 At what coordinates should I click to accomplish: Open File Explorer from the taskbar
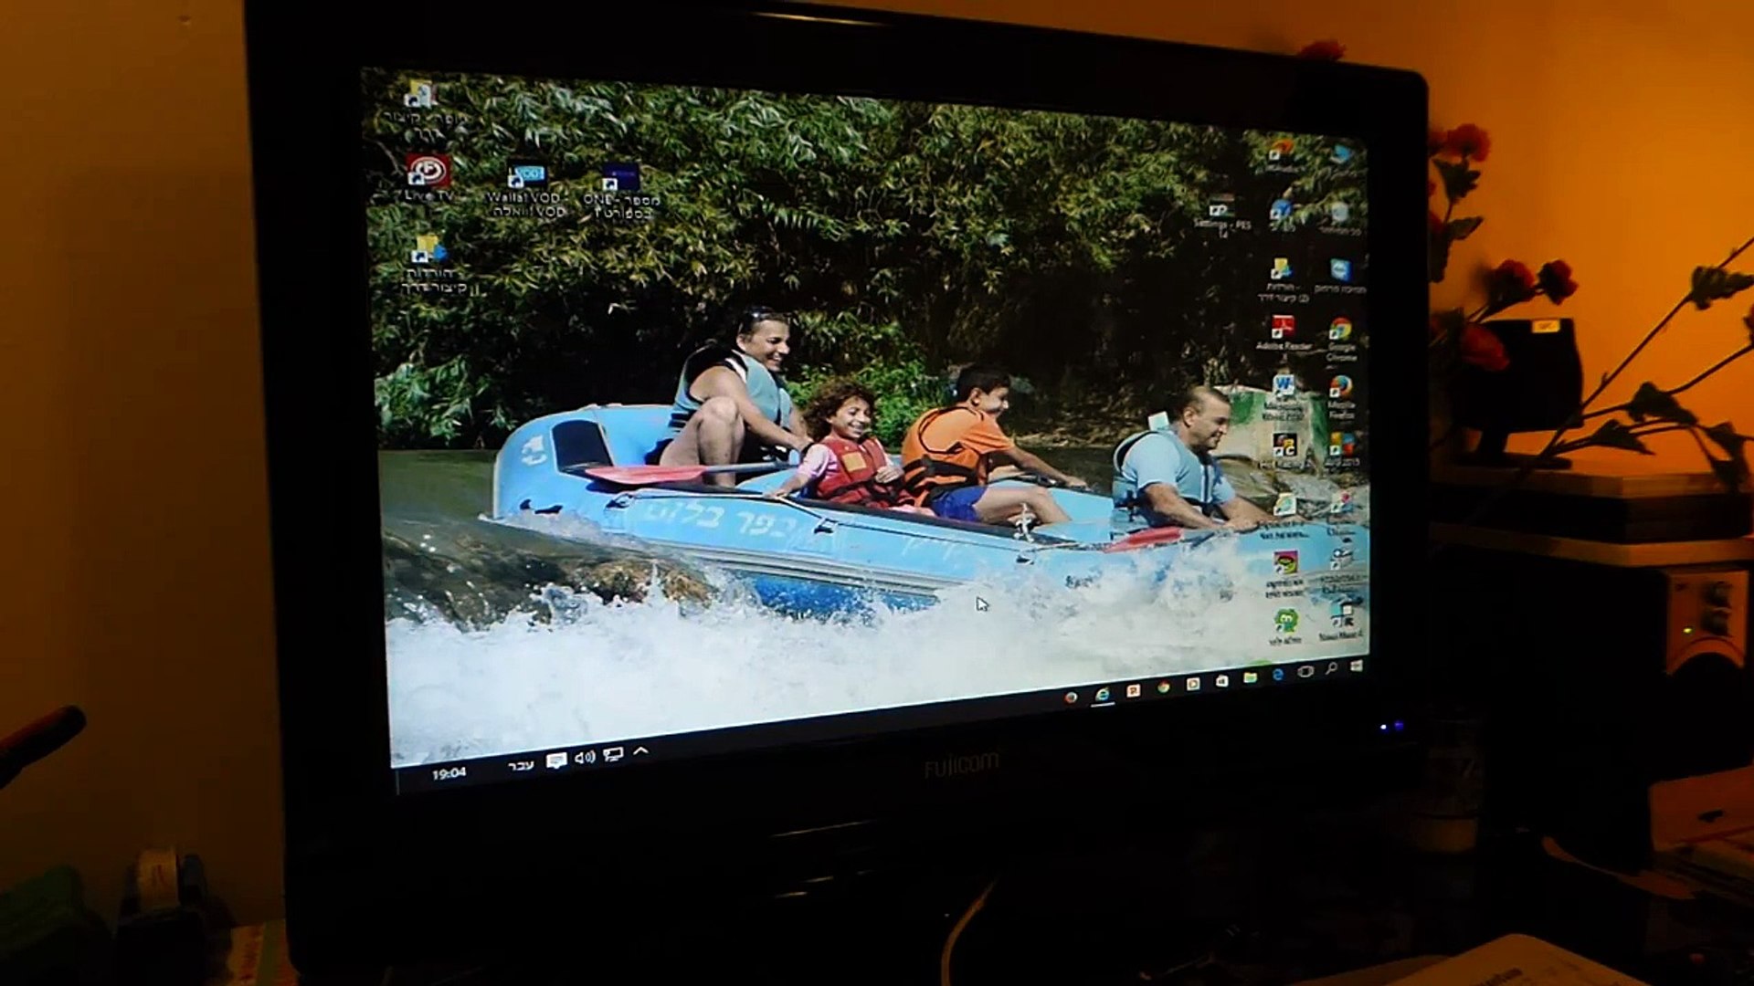point(1251,677)
